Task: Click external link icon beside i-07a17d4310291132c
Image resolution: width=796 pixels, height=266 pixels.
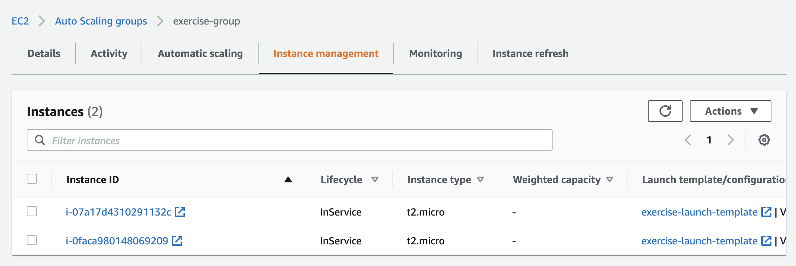Action: [x=180, y=212]
